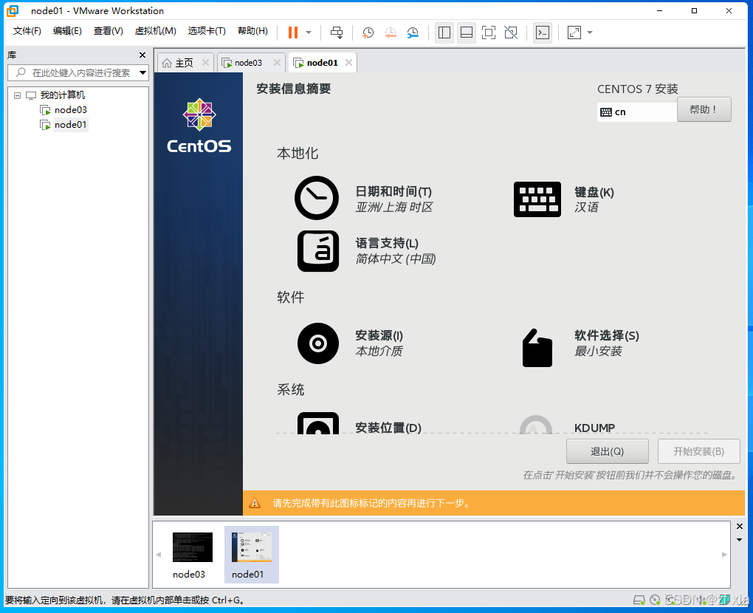Viewport: 753px width, 613px height.
Task: Close the node01 tab
Action: [348, 63]
